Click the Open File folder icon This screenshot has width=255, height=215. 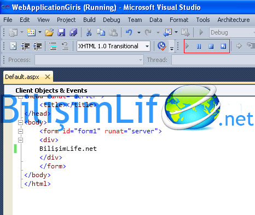49,32
